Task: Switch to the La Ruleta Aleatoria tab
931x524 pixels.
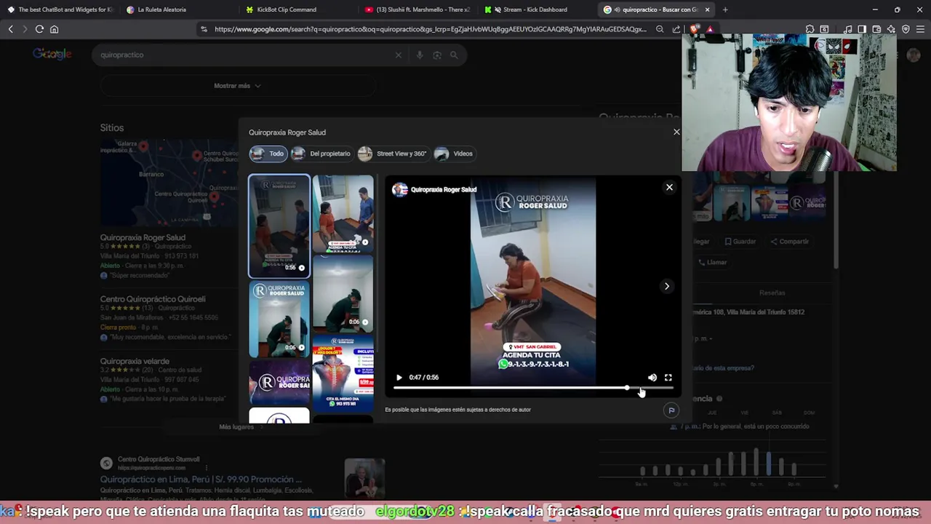Action: (178, 9)
